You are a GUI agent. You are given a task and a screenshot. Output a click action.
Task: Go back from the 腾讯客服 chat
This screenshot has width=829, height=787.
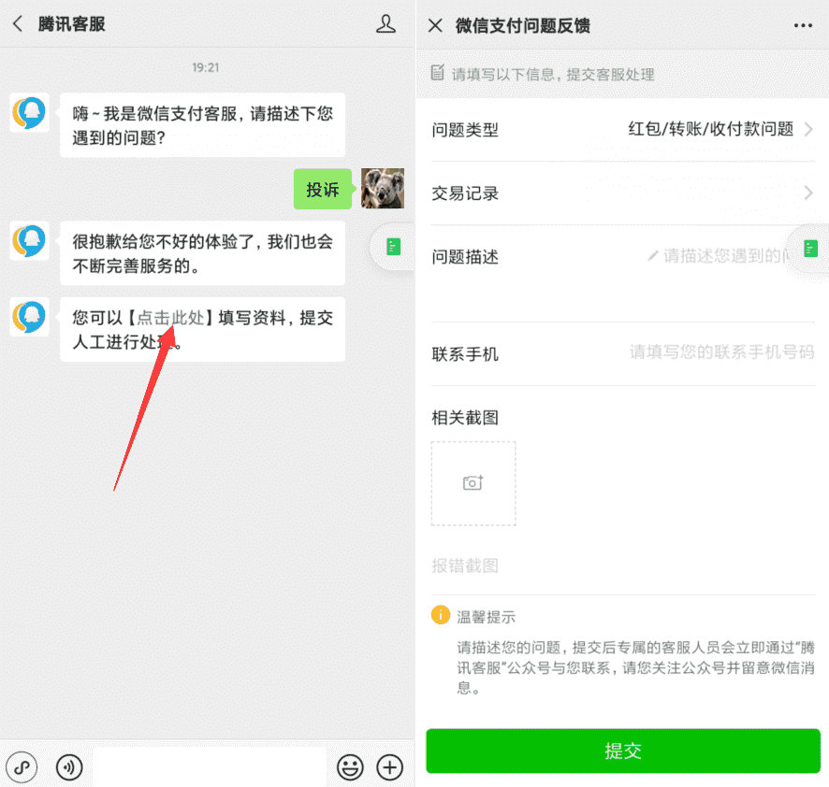[18, 23]
